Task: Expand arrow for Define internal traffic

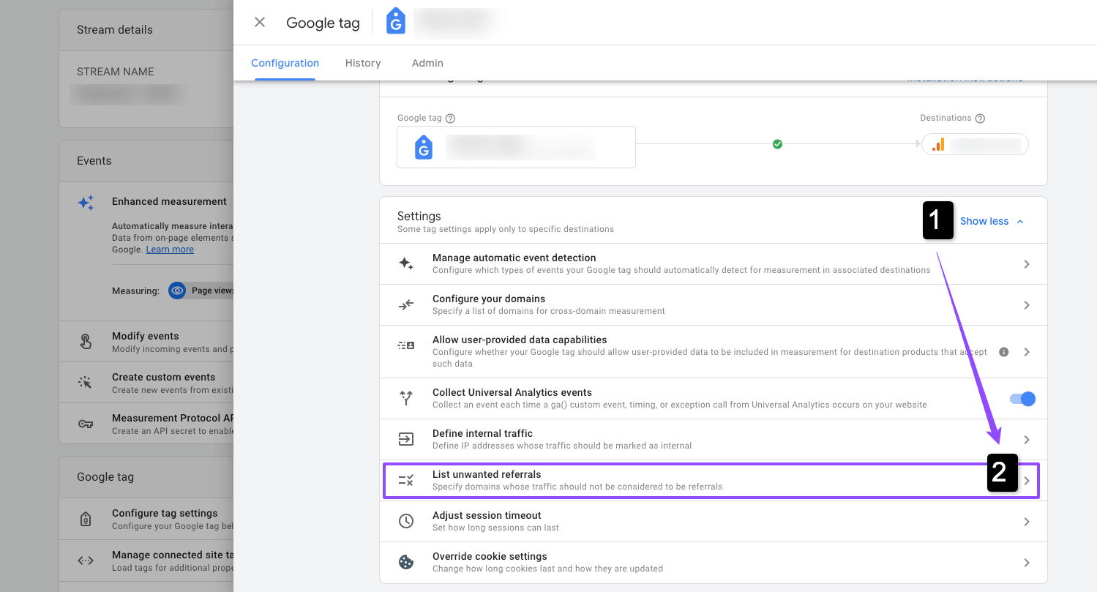Action: pos(1027,440)
